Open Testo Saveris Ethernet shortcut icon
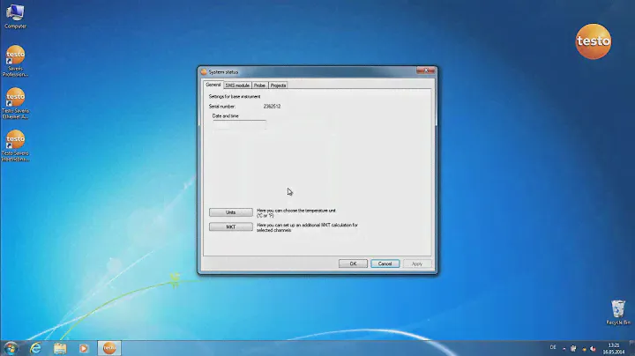 point(15,100)
